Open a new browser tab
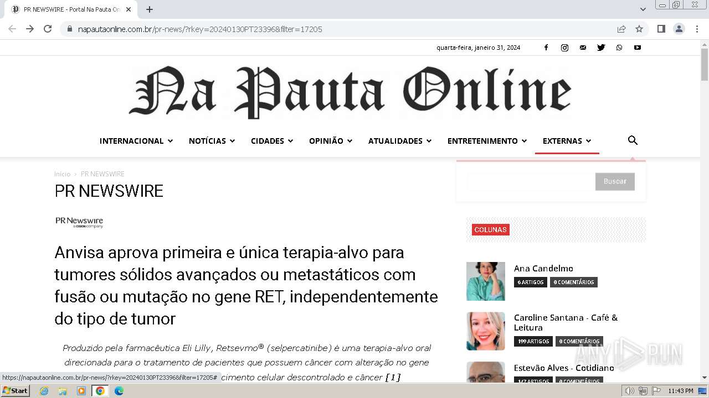Viewport: 709px width, 398px height. click(150, 9)
